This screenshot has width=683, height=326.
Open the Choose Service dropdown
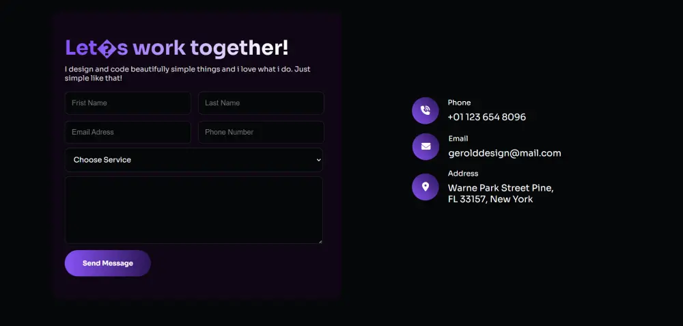(194, 160)
